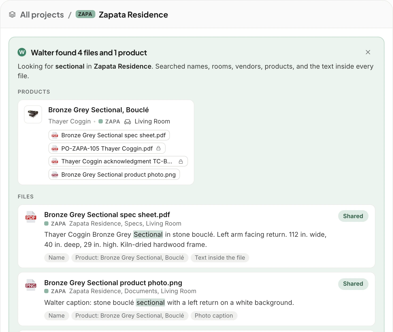Click the PDF icon on the acknowledgment chip
The width and height of the screenshot is (393, 332).
click(55, 161)
